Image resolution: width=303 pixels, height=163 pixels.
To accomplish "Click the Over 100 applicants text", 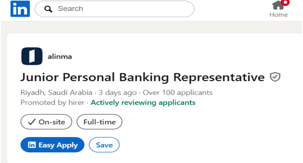I will tap(178, 92).
